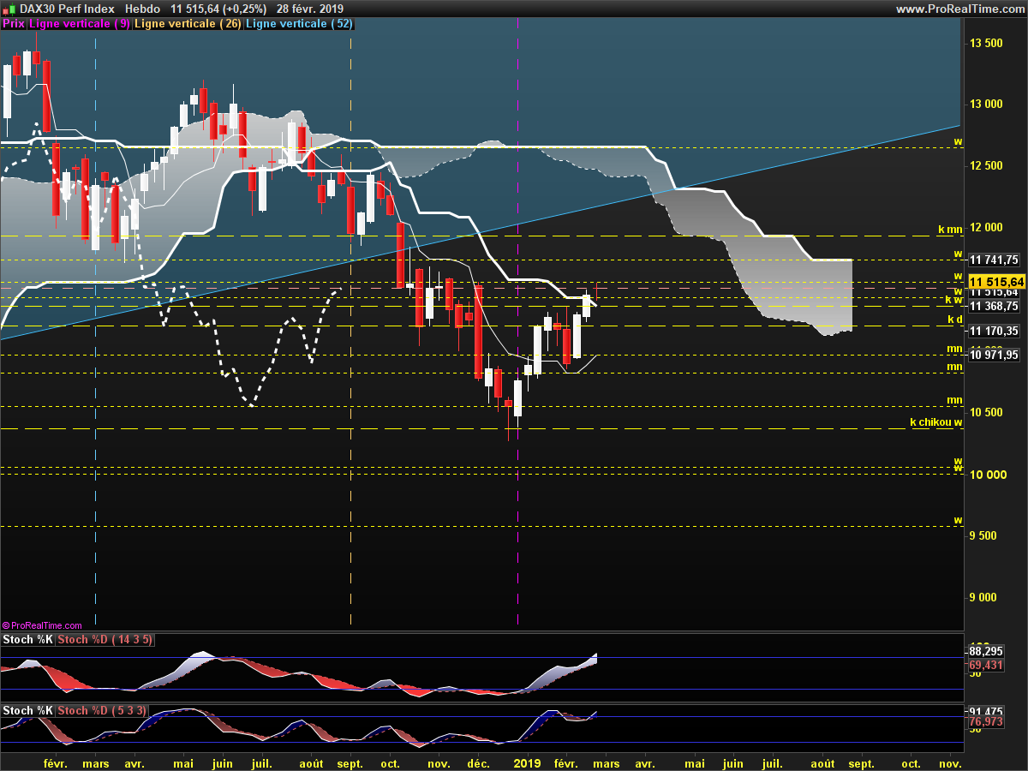
Task: Click the 13 500 price axis label
Action: point(985,43)
